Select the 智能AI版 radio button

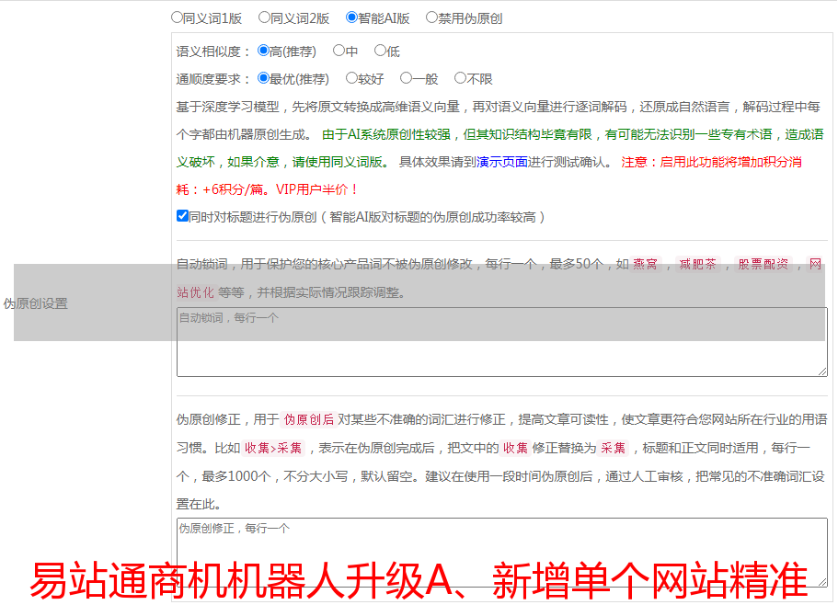click(x=351, y=17)
